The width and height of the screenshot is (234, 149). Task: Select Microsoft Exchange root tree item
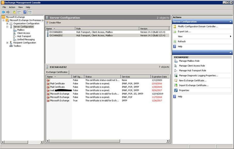(15, 17)
